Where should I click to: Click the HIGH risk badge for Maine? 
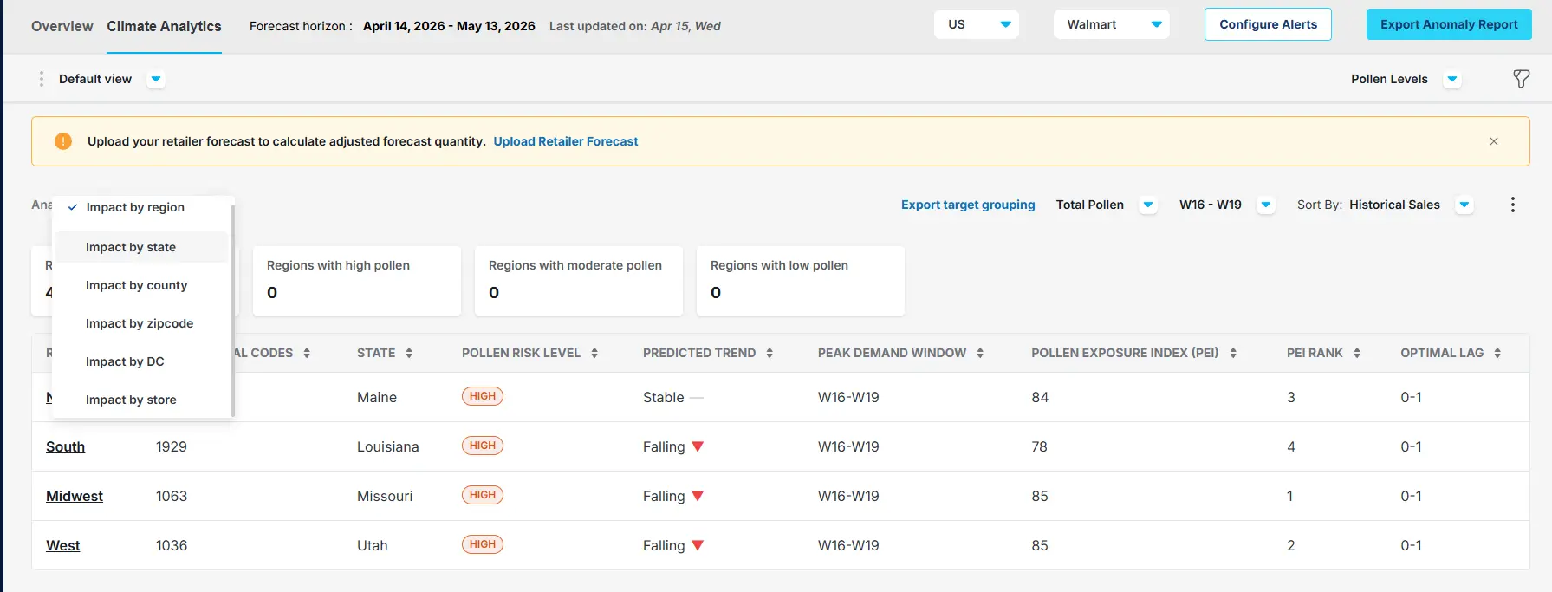click(x=483, y=396)
